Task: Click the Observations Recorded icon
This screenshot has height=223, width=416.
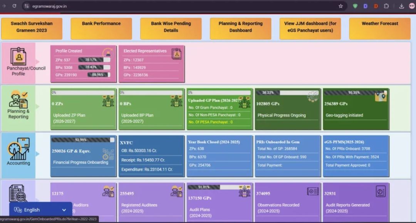Action: [312, 191]
